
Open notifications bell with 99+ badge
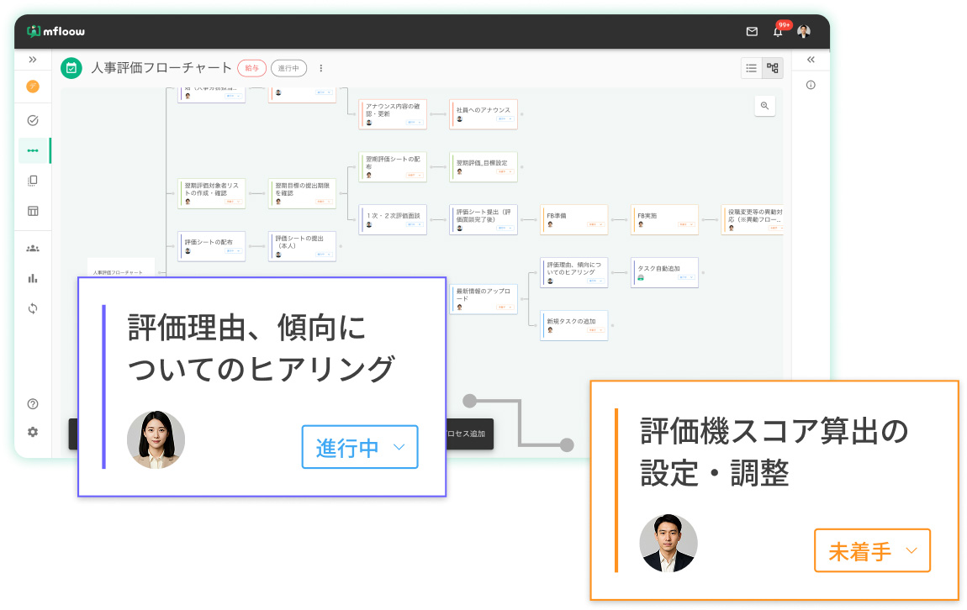point(779,30)
